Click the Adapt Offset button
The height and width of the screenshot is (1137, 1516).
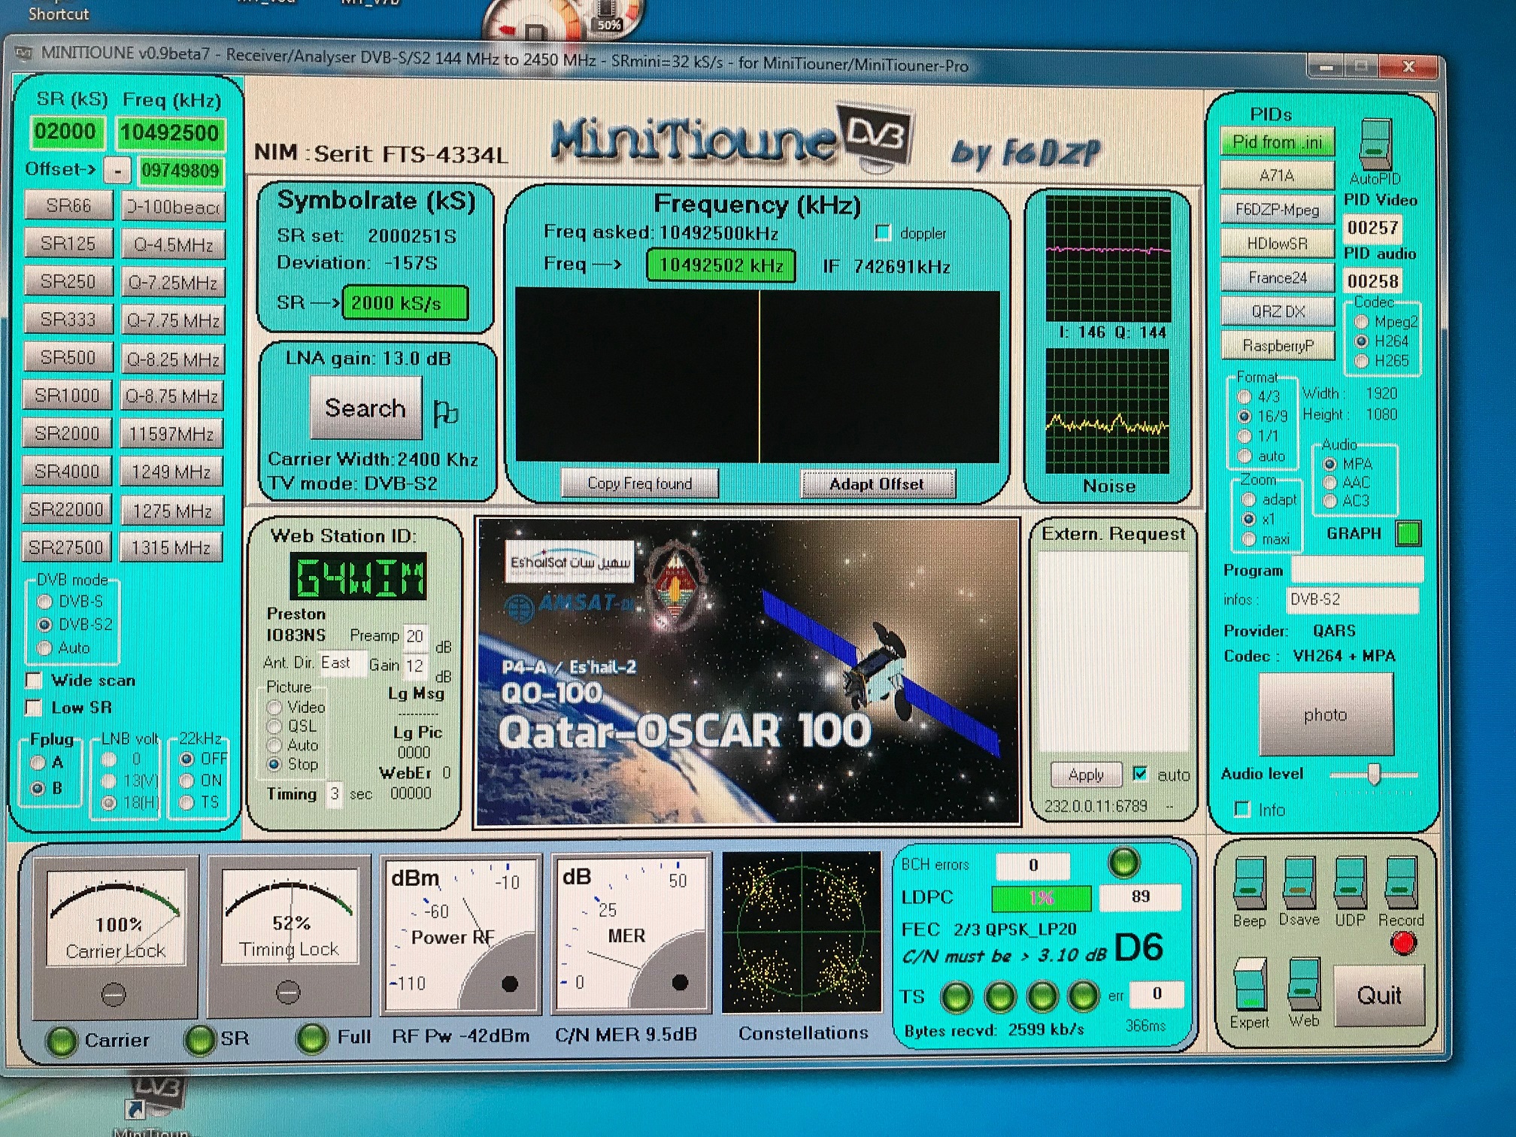877,484
